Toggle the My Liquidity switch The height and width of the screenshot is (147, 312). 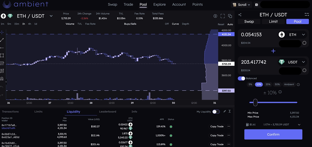tap(216, 112)
